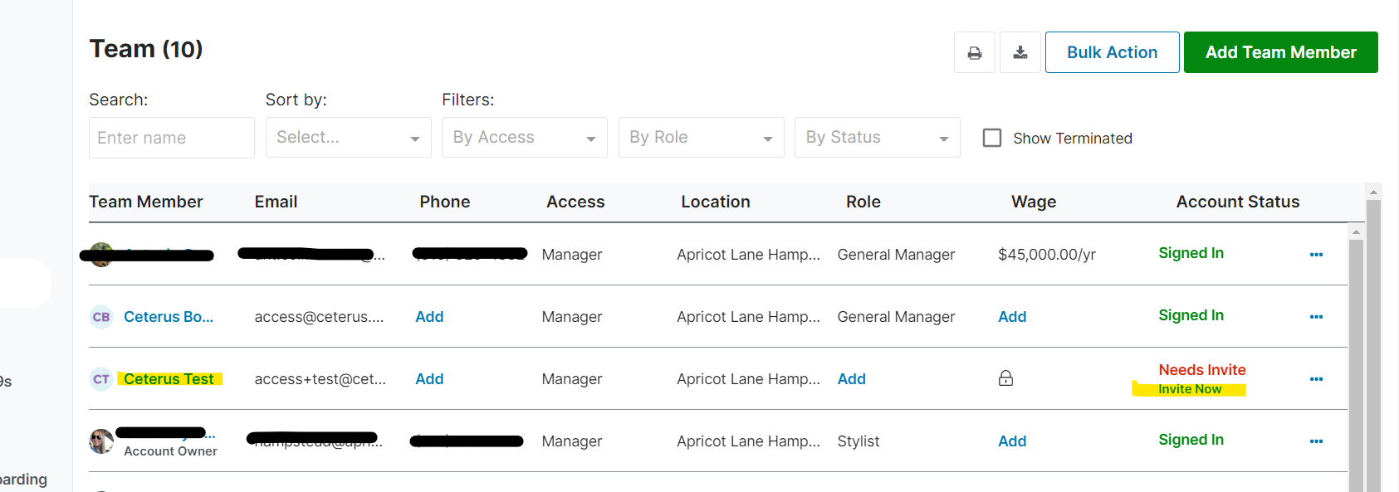Open three-dot menu for Ceterus Bo... row
This screenshot has width=1399, height=492.
point(1316,317)
